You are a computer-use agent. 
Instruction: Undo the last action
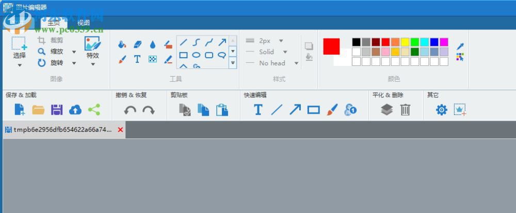130,110
